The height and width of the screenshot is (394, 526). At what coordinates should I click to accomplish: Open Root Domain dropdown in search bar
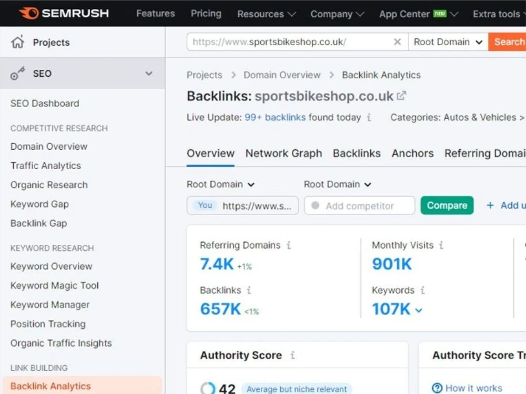pyautogui.click(x=448, y=42)
